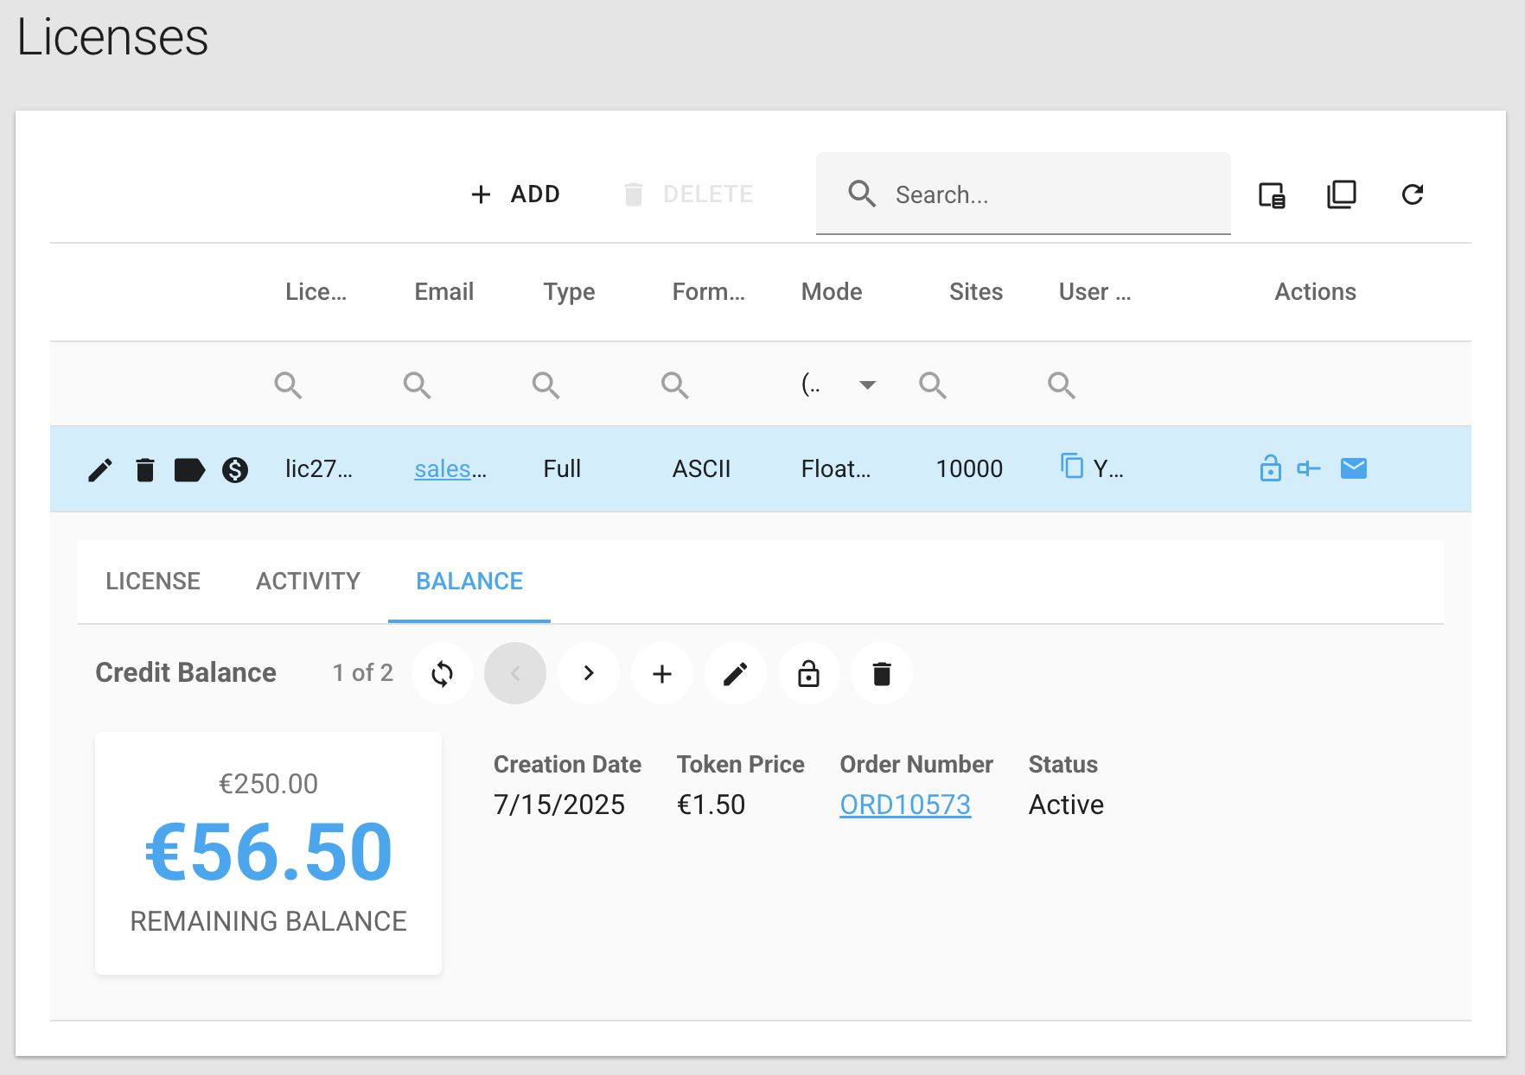Lock the credit balance with padlock button
The image size is (1525, 1075).
tap(808, 673)
